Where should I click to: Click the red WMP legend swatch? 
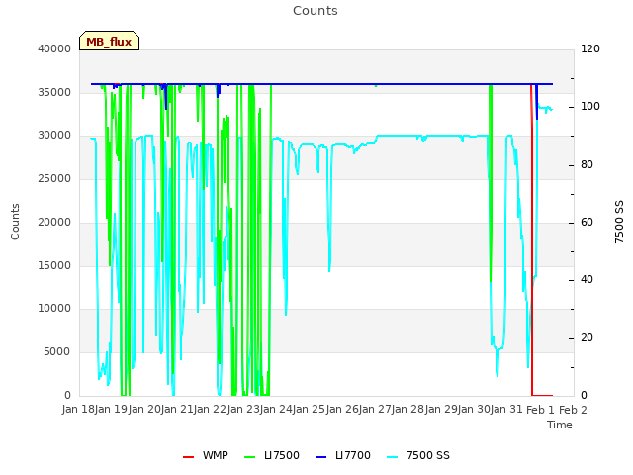[x=189, y=457]
